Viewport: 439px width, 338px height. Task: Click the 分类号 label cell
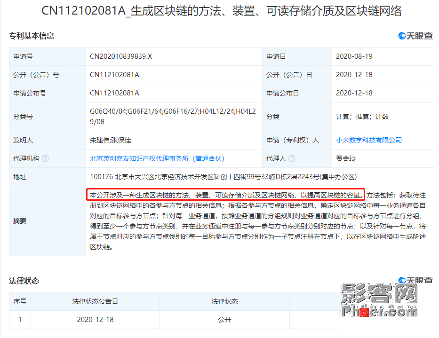click(48, 117)
